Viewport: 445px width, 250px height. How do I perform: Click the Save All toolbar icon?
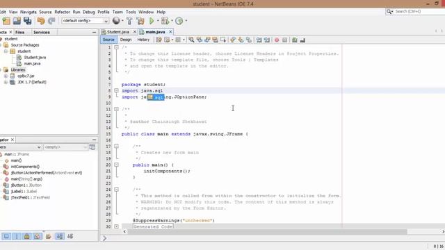coord(28,21)
